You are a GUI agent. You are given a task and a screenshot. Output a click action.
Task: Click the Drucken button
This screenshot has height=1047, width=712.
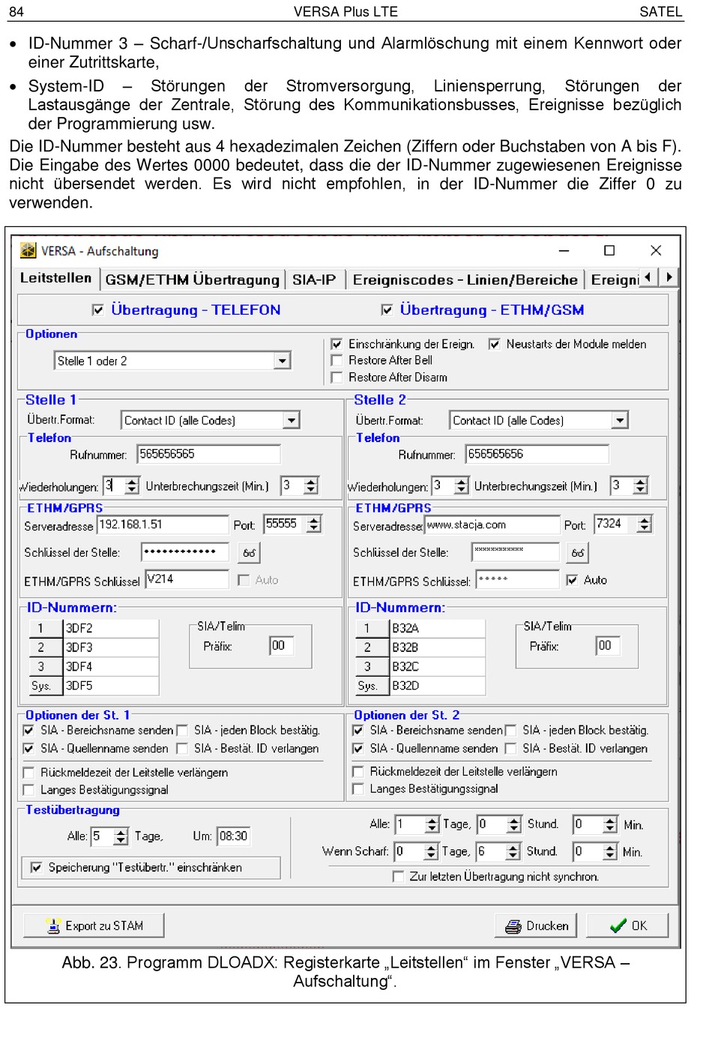click(x=536, y=926)
